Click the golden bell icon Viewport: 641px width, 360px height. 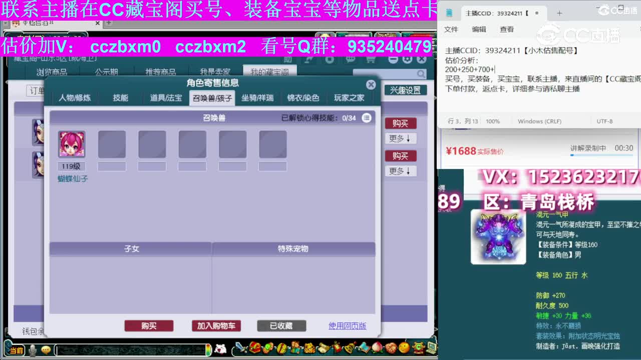point(350,347)
